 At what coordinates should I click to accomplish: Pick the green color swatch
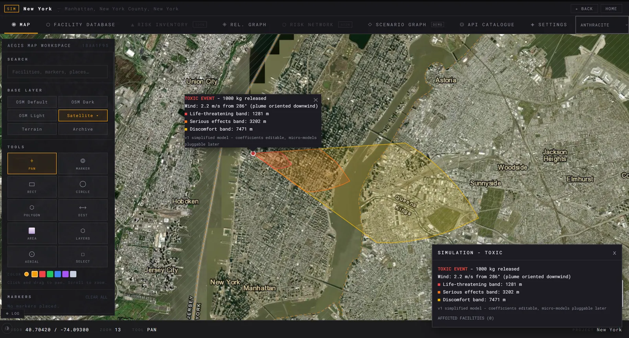pos(50,274)
